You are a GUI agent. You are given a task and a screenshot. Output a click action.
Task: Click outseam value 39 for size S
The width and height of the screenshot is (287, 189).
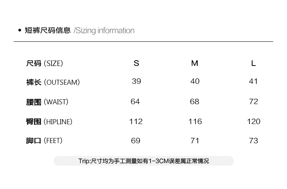pos(136,81)
